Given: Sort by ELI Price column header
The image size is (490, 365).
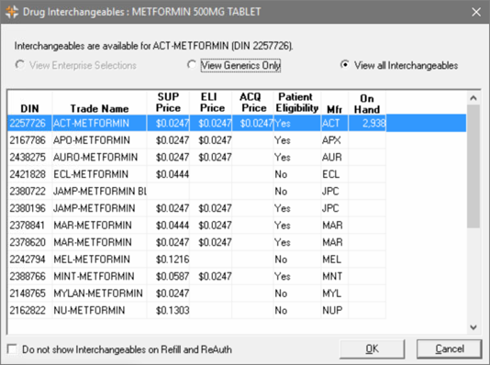Looking at the screenshot, I should (x=211, y=103).
